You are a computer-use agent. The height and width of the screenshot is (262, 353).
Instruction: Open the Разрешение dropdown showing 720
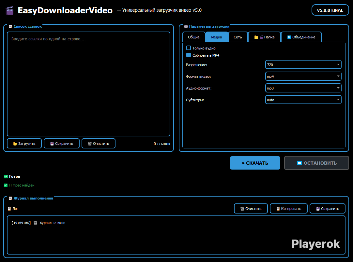click(x=303, y=65)
